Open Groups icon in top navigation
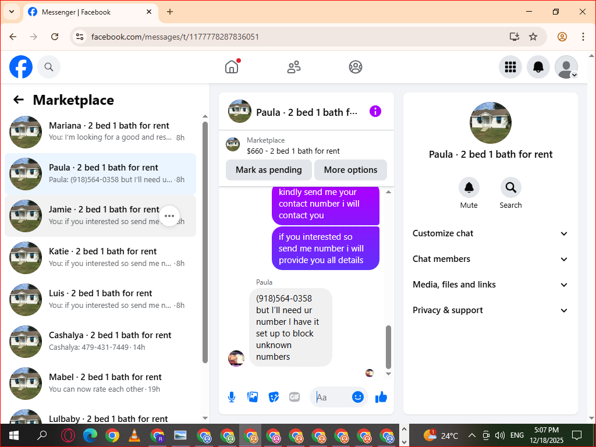This screenshot has height=447, width=596. pyautogui.click(x=356, y=67)
